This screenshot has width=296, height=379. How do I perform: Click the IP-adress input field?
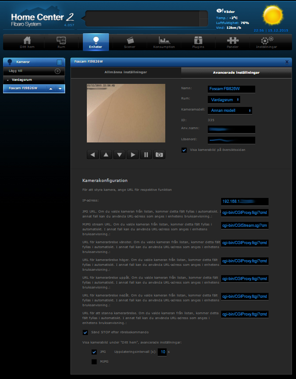(245, 201)
